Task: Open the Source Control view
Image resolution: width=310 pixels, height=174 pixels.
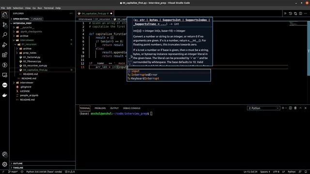Action: click(x=5, y=25)
